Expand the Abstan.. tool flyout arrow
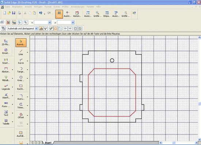 pyautogui.click(x=12, y=70)
